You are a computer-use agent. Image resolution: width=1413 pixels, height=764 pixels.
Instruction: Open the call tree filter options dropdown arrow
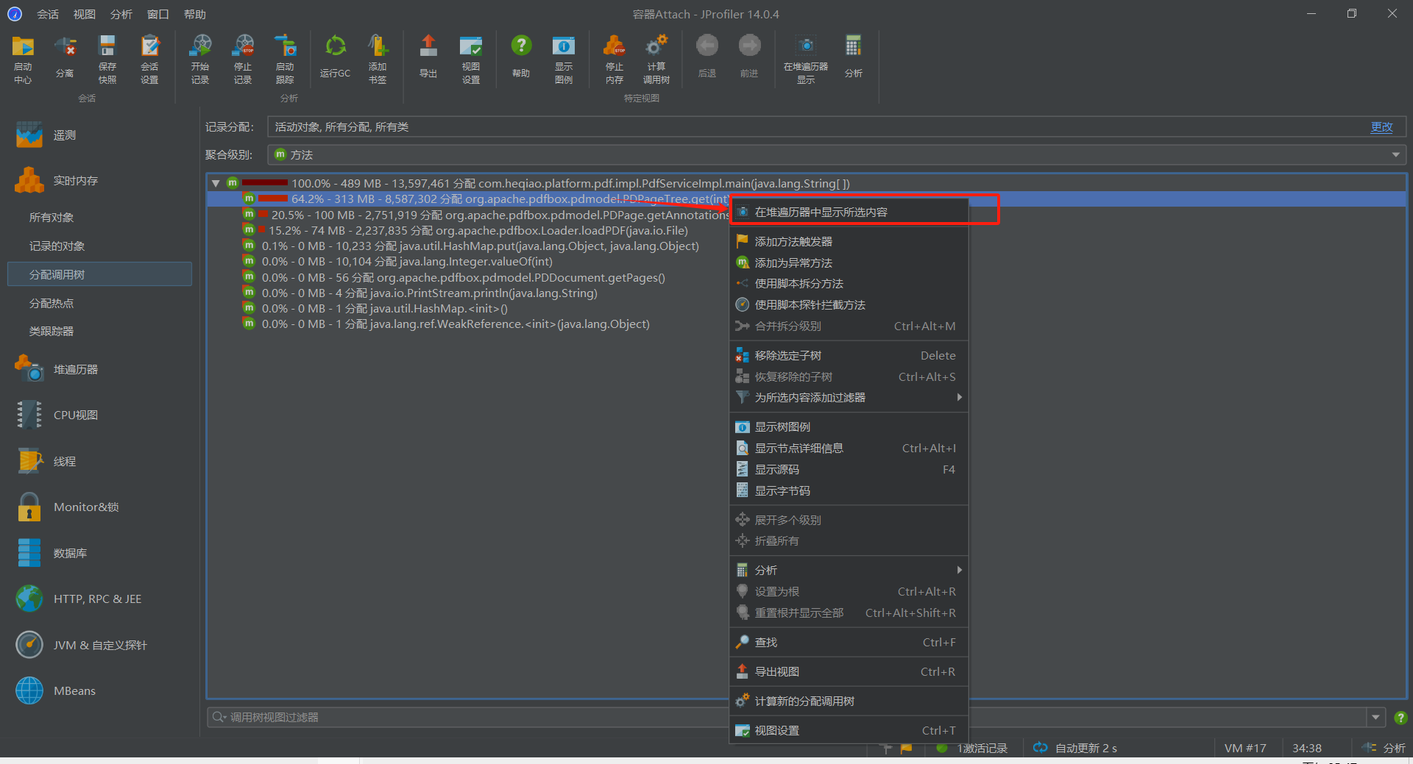coord(1376,717)
